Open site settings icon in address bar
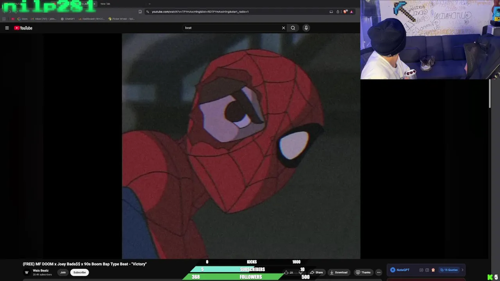 (148, 12)
